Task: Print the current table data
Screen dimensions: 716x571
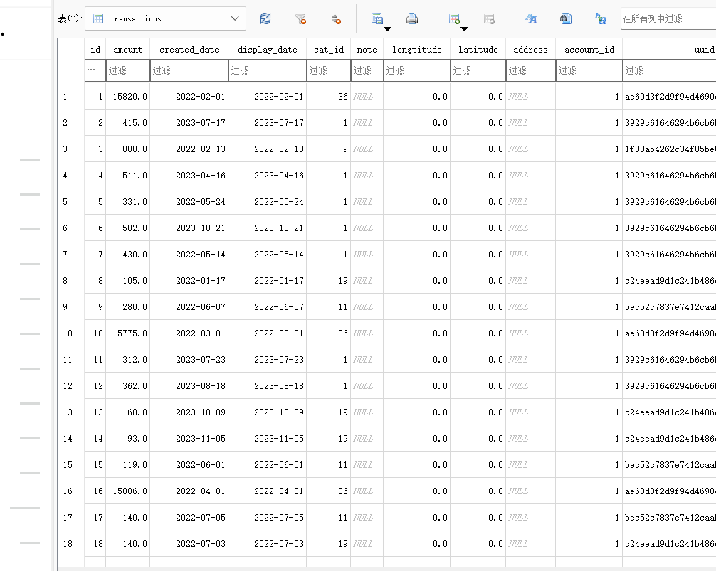Action: click(x=412, y=18)
